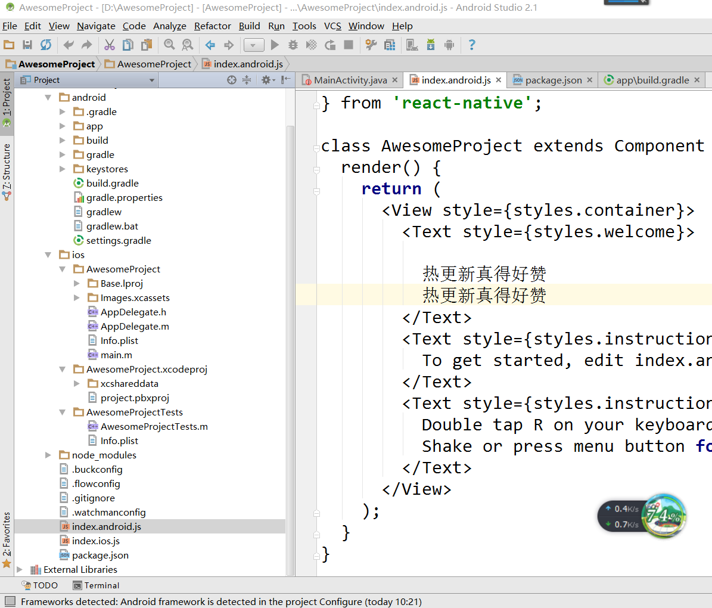This screenshot has height=608, width=712.
Task: Switch to the package.json tab
Action: (x=553, y=80)
